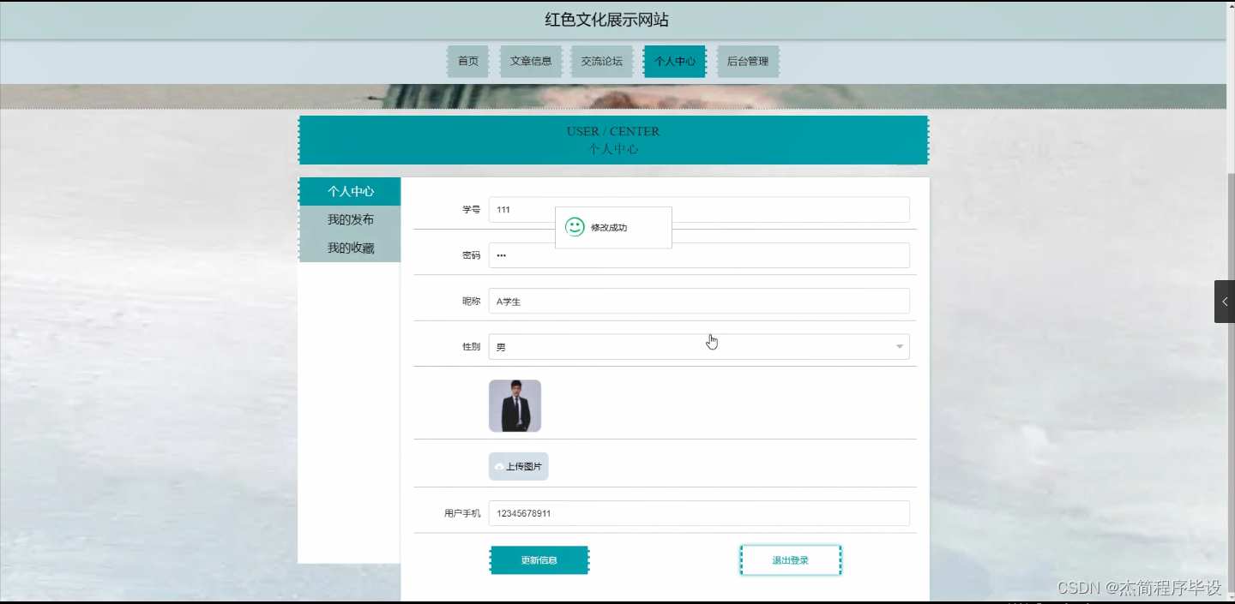Open the 交流论坛 forum tab
1235x604 pixels.
click(x=601, y=61)
